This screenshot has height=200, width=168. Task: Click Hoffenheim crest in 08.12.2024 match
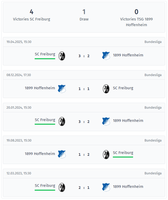(62, 88)
